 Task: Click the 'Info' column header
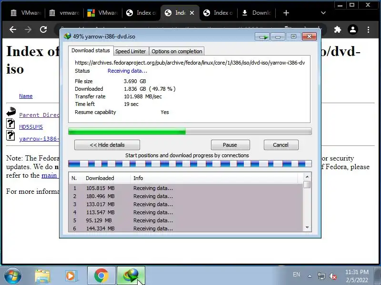pyautogui.click(x=214, y=178)
